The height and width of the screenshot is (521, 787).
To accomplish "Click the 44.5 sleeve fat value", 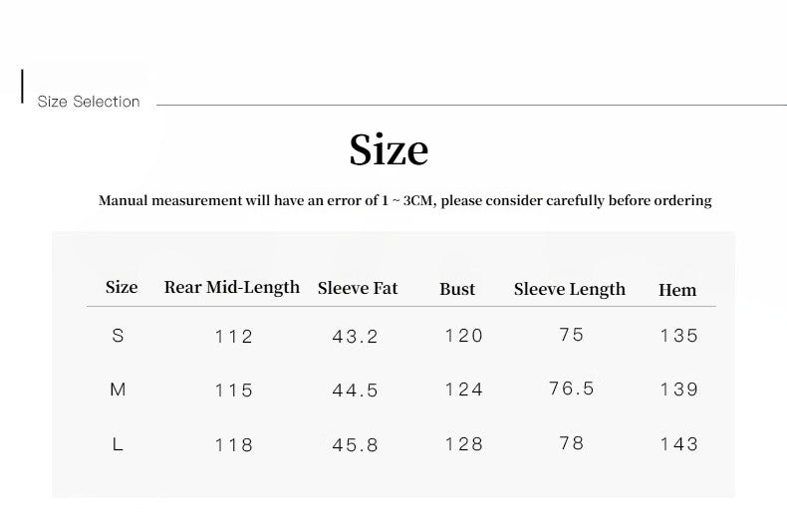I will click(x=356, y=391).
